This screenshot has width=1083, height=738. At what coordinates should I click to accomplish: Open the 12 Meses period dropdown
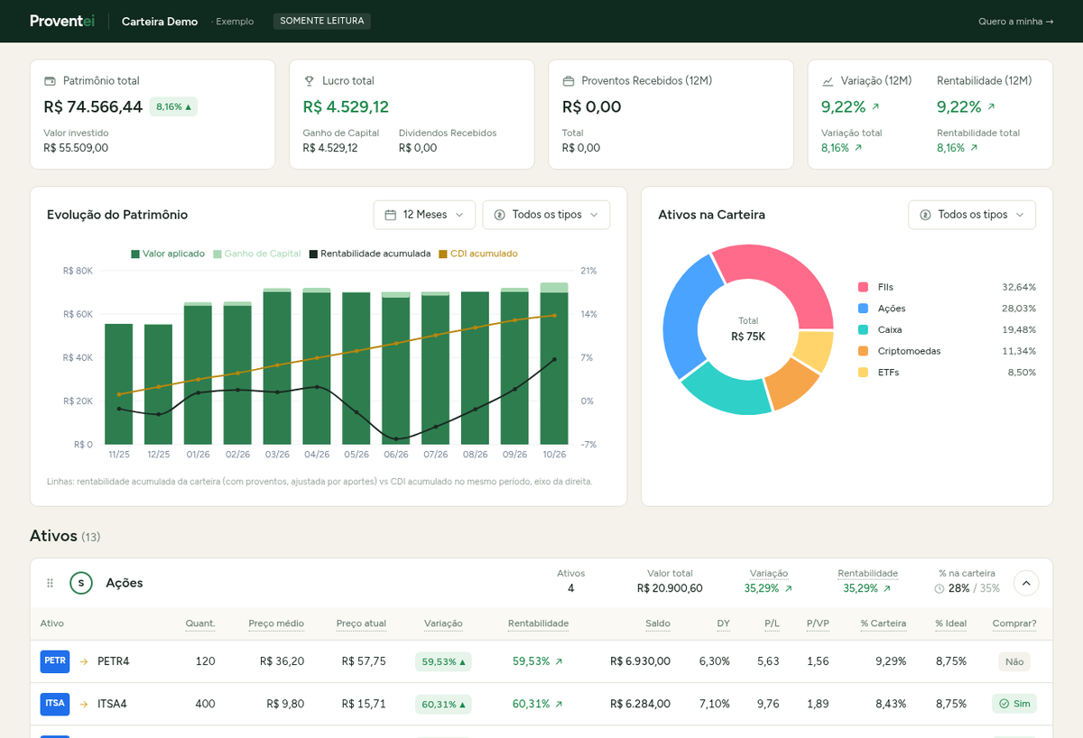(424, 215)
